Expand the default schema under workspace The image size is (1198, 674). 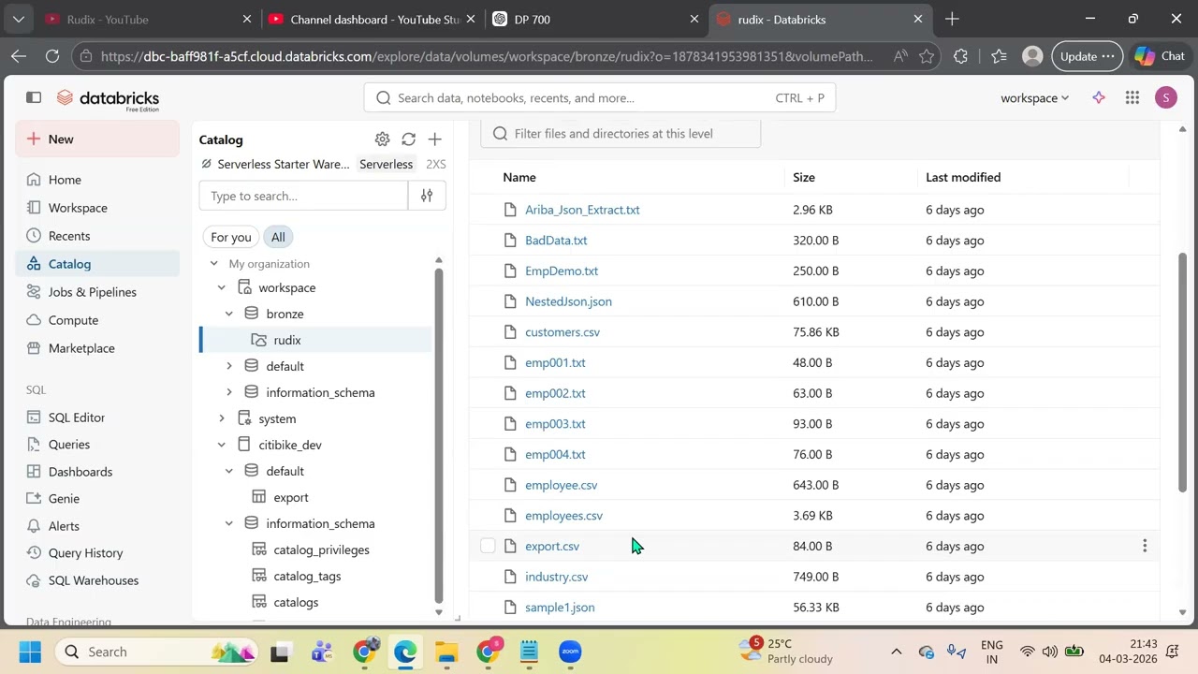pos(228,366)
